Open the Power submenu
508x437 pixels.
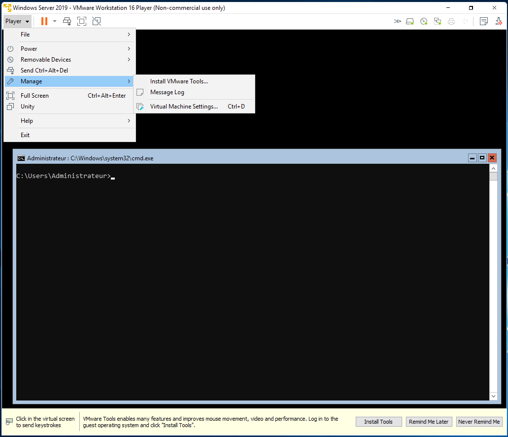(x=69, y=49)
